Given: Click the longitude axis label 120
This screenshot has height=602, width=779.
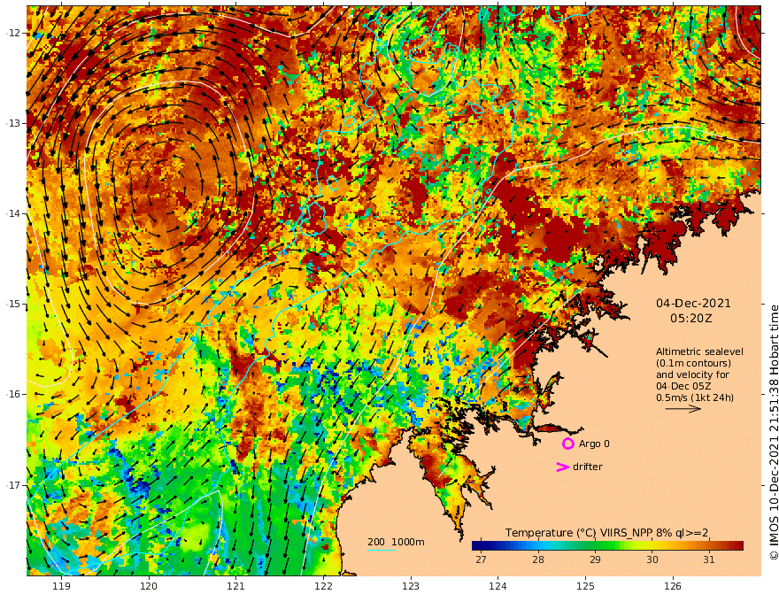Looking at the screenshot, I should (x=149, y=586).
